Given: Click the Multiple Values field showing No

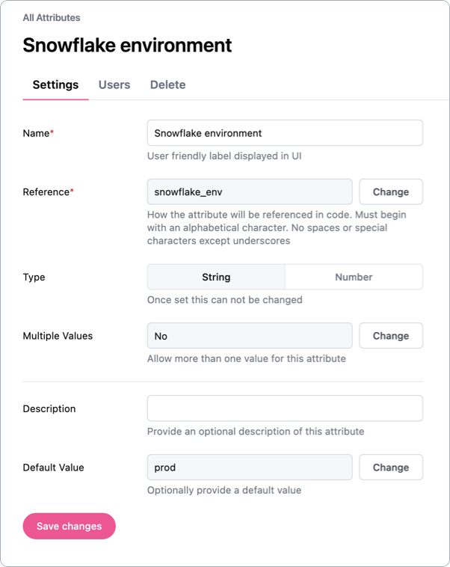Looking at the screenshot, I should tap(250, 336).
